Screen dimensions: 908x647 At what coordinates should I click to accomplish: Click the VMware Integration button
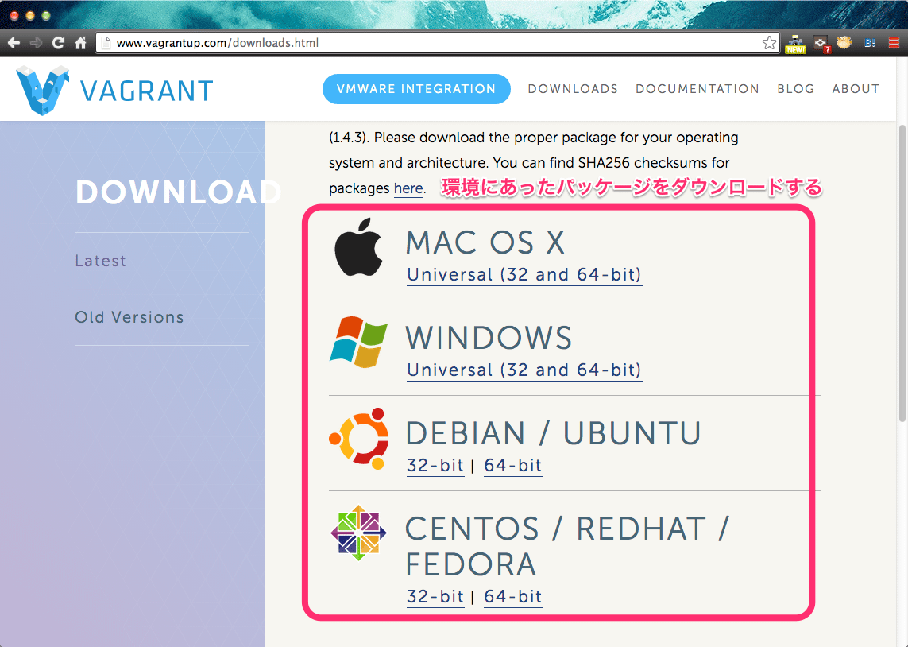click(x=416, y=89)
